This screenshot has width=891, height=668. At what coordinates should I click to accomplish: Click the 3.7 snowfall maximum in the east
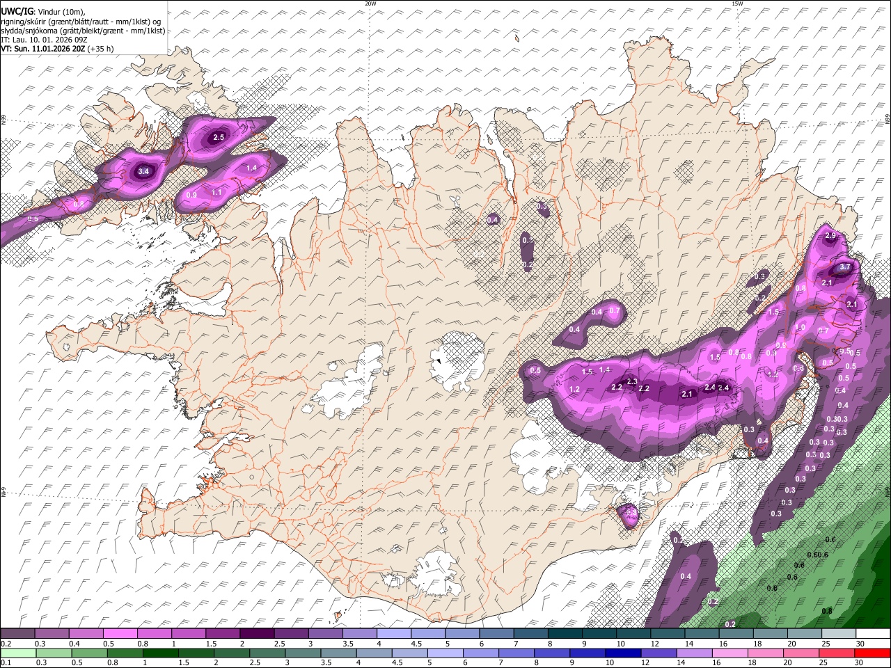[845, 267]
